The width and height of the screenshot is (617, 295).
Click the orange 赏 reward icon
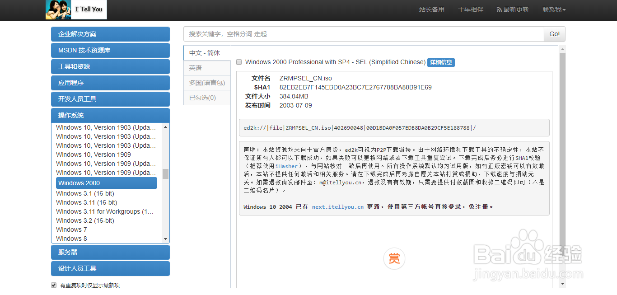coord(394,258)
